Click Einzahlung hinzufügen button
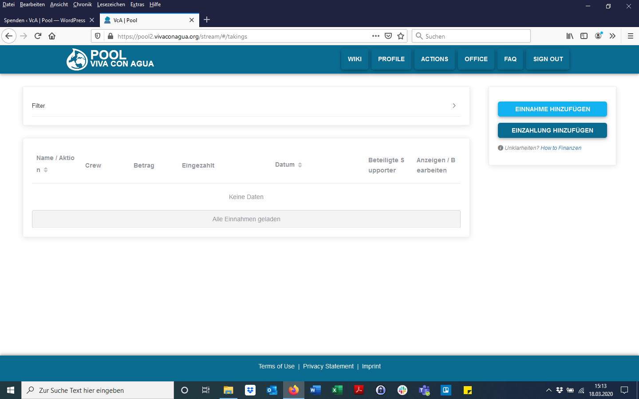Image resolution: width=639 pixels, height=399 pixels. tap(552, 130)
